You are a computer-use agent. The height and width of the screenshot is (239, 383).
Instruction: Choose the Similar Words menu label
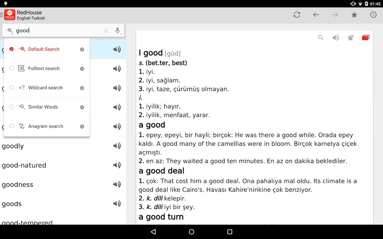tap(43, 107)
